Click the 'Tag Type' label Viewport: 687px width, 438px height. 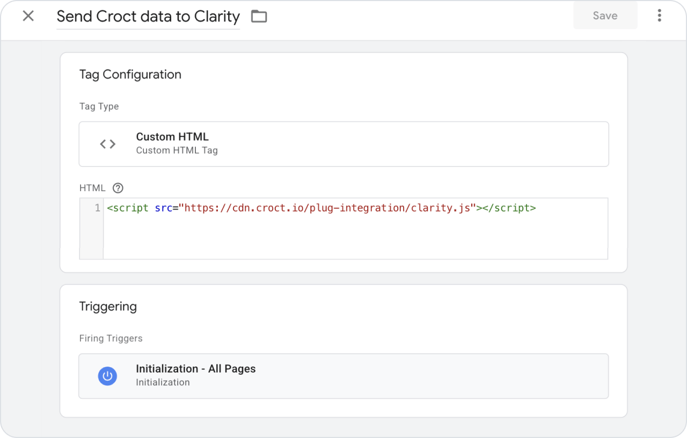point(99,106)
